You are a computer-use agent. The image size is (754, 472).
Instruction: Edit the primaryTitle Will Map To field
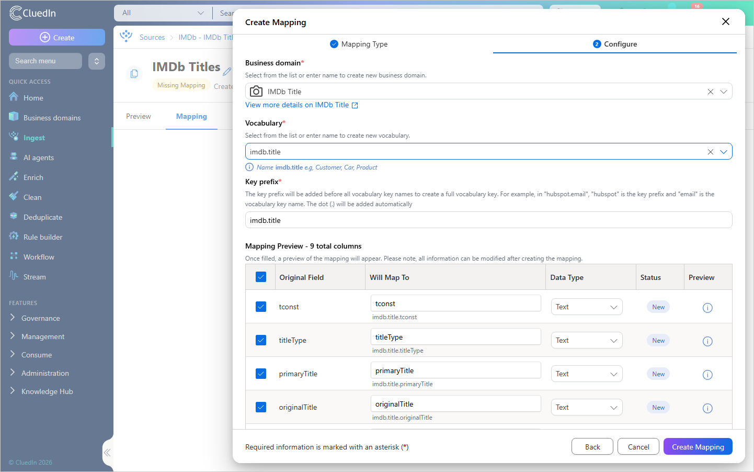coord(456,370)
